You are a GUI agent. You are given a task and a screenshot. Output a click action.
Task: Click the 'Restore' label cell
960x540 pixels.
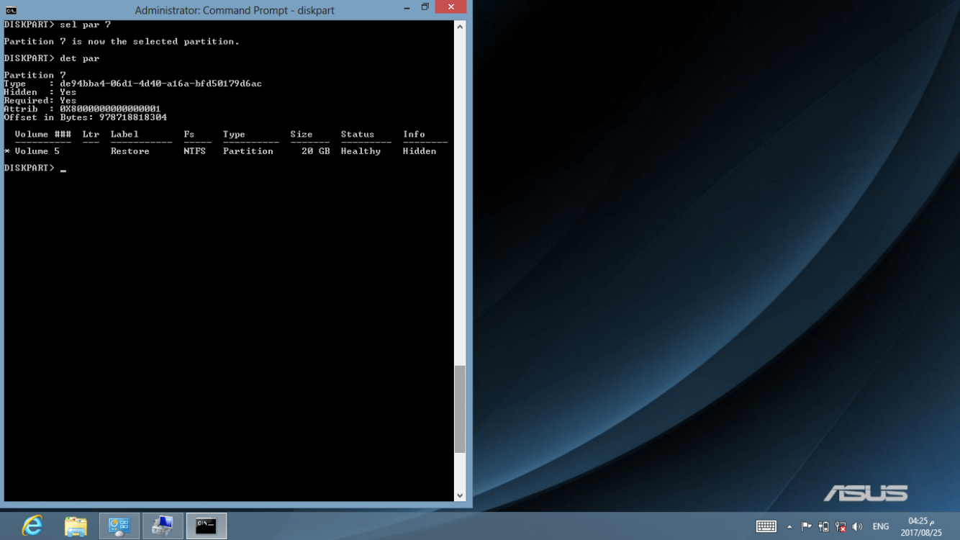click(x=130, y=151)
